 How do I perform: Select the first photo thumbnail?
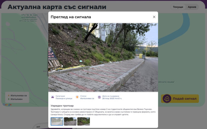[x=57, y=121]
